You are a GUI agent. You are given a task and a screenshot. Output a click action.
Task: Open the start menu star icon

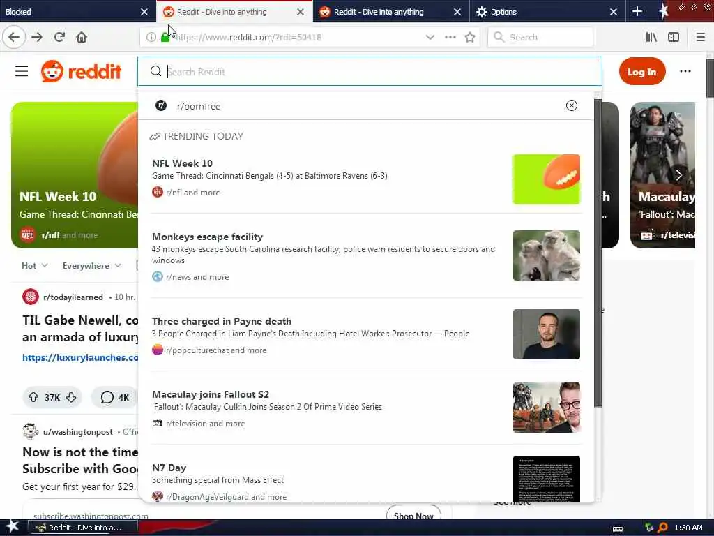pyautogui.click(x=12, y=527)
